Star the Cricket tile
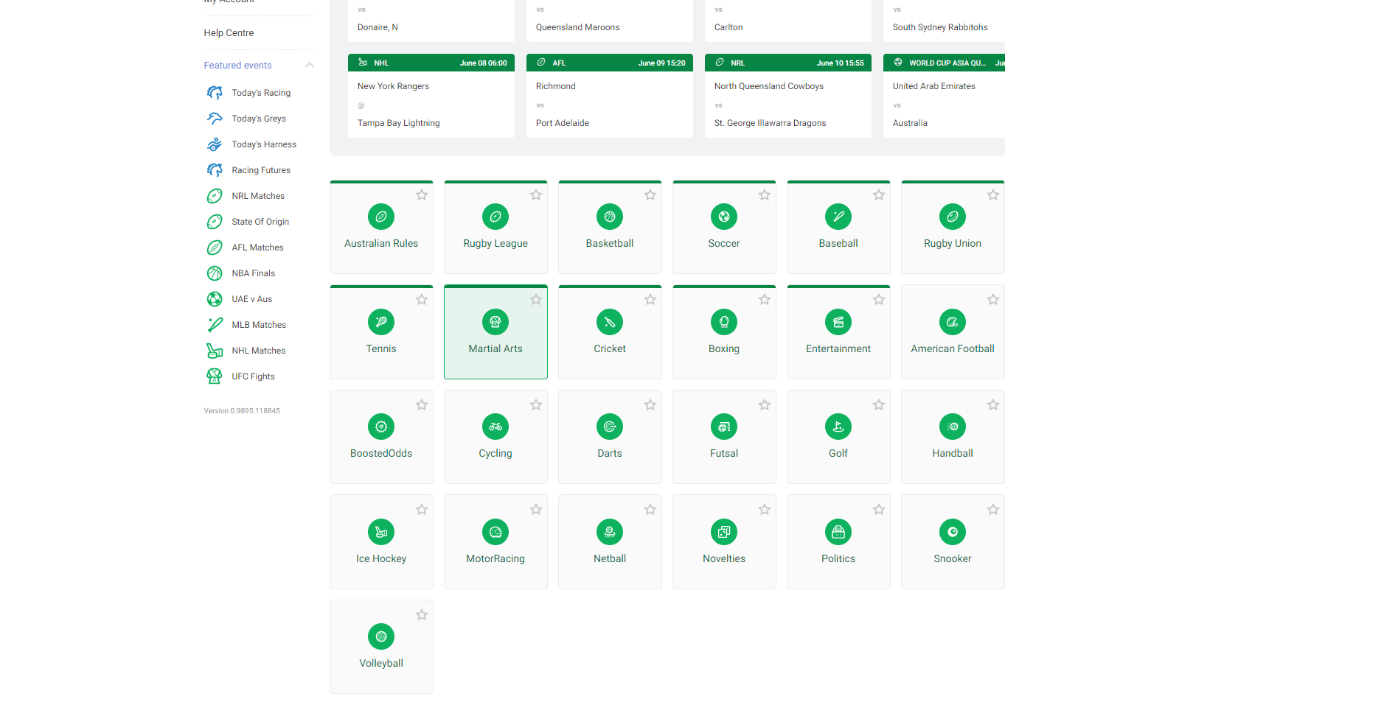Screen dimensions: 1398x705 [650, 300]
